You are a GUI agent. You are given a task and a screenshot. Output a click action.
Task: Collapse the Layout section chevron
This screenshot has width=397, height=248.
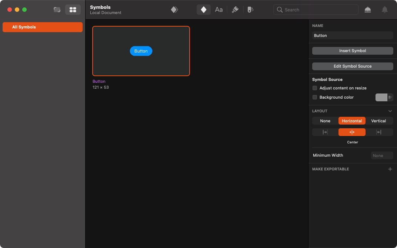390,111
